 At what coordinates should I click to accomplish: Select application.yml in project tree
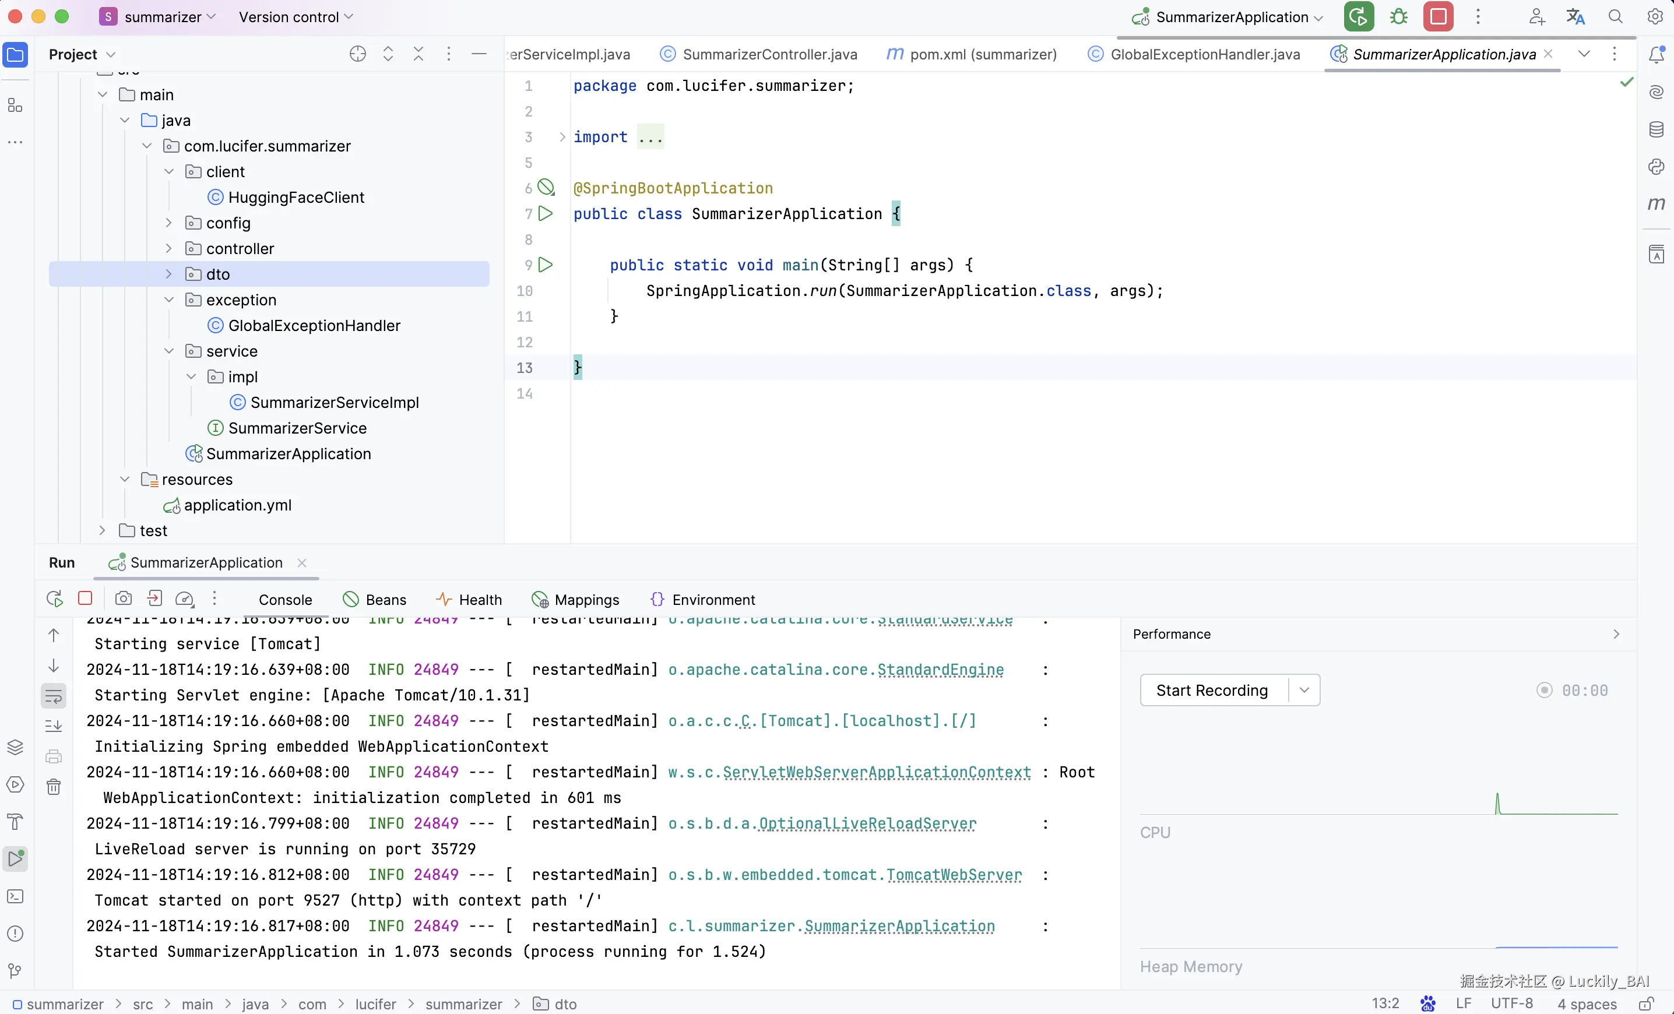[237, 505]
